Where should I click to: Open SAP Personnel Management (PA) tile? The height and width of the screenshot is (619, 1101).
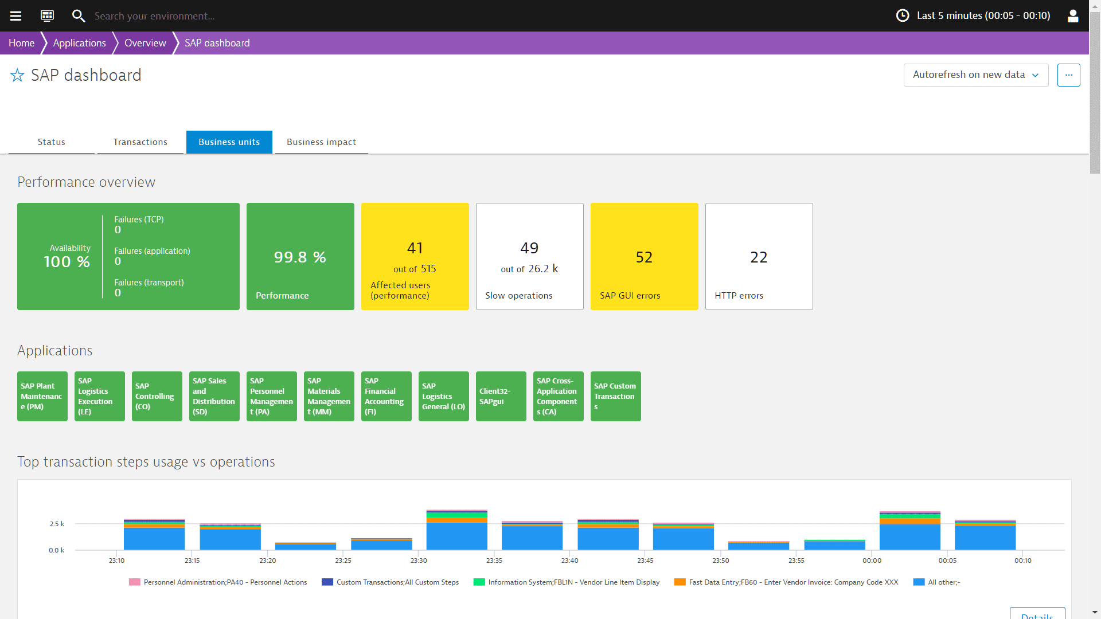coord(272,396)
